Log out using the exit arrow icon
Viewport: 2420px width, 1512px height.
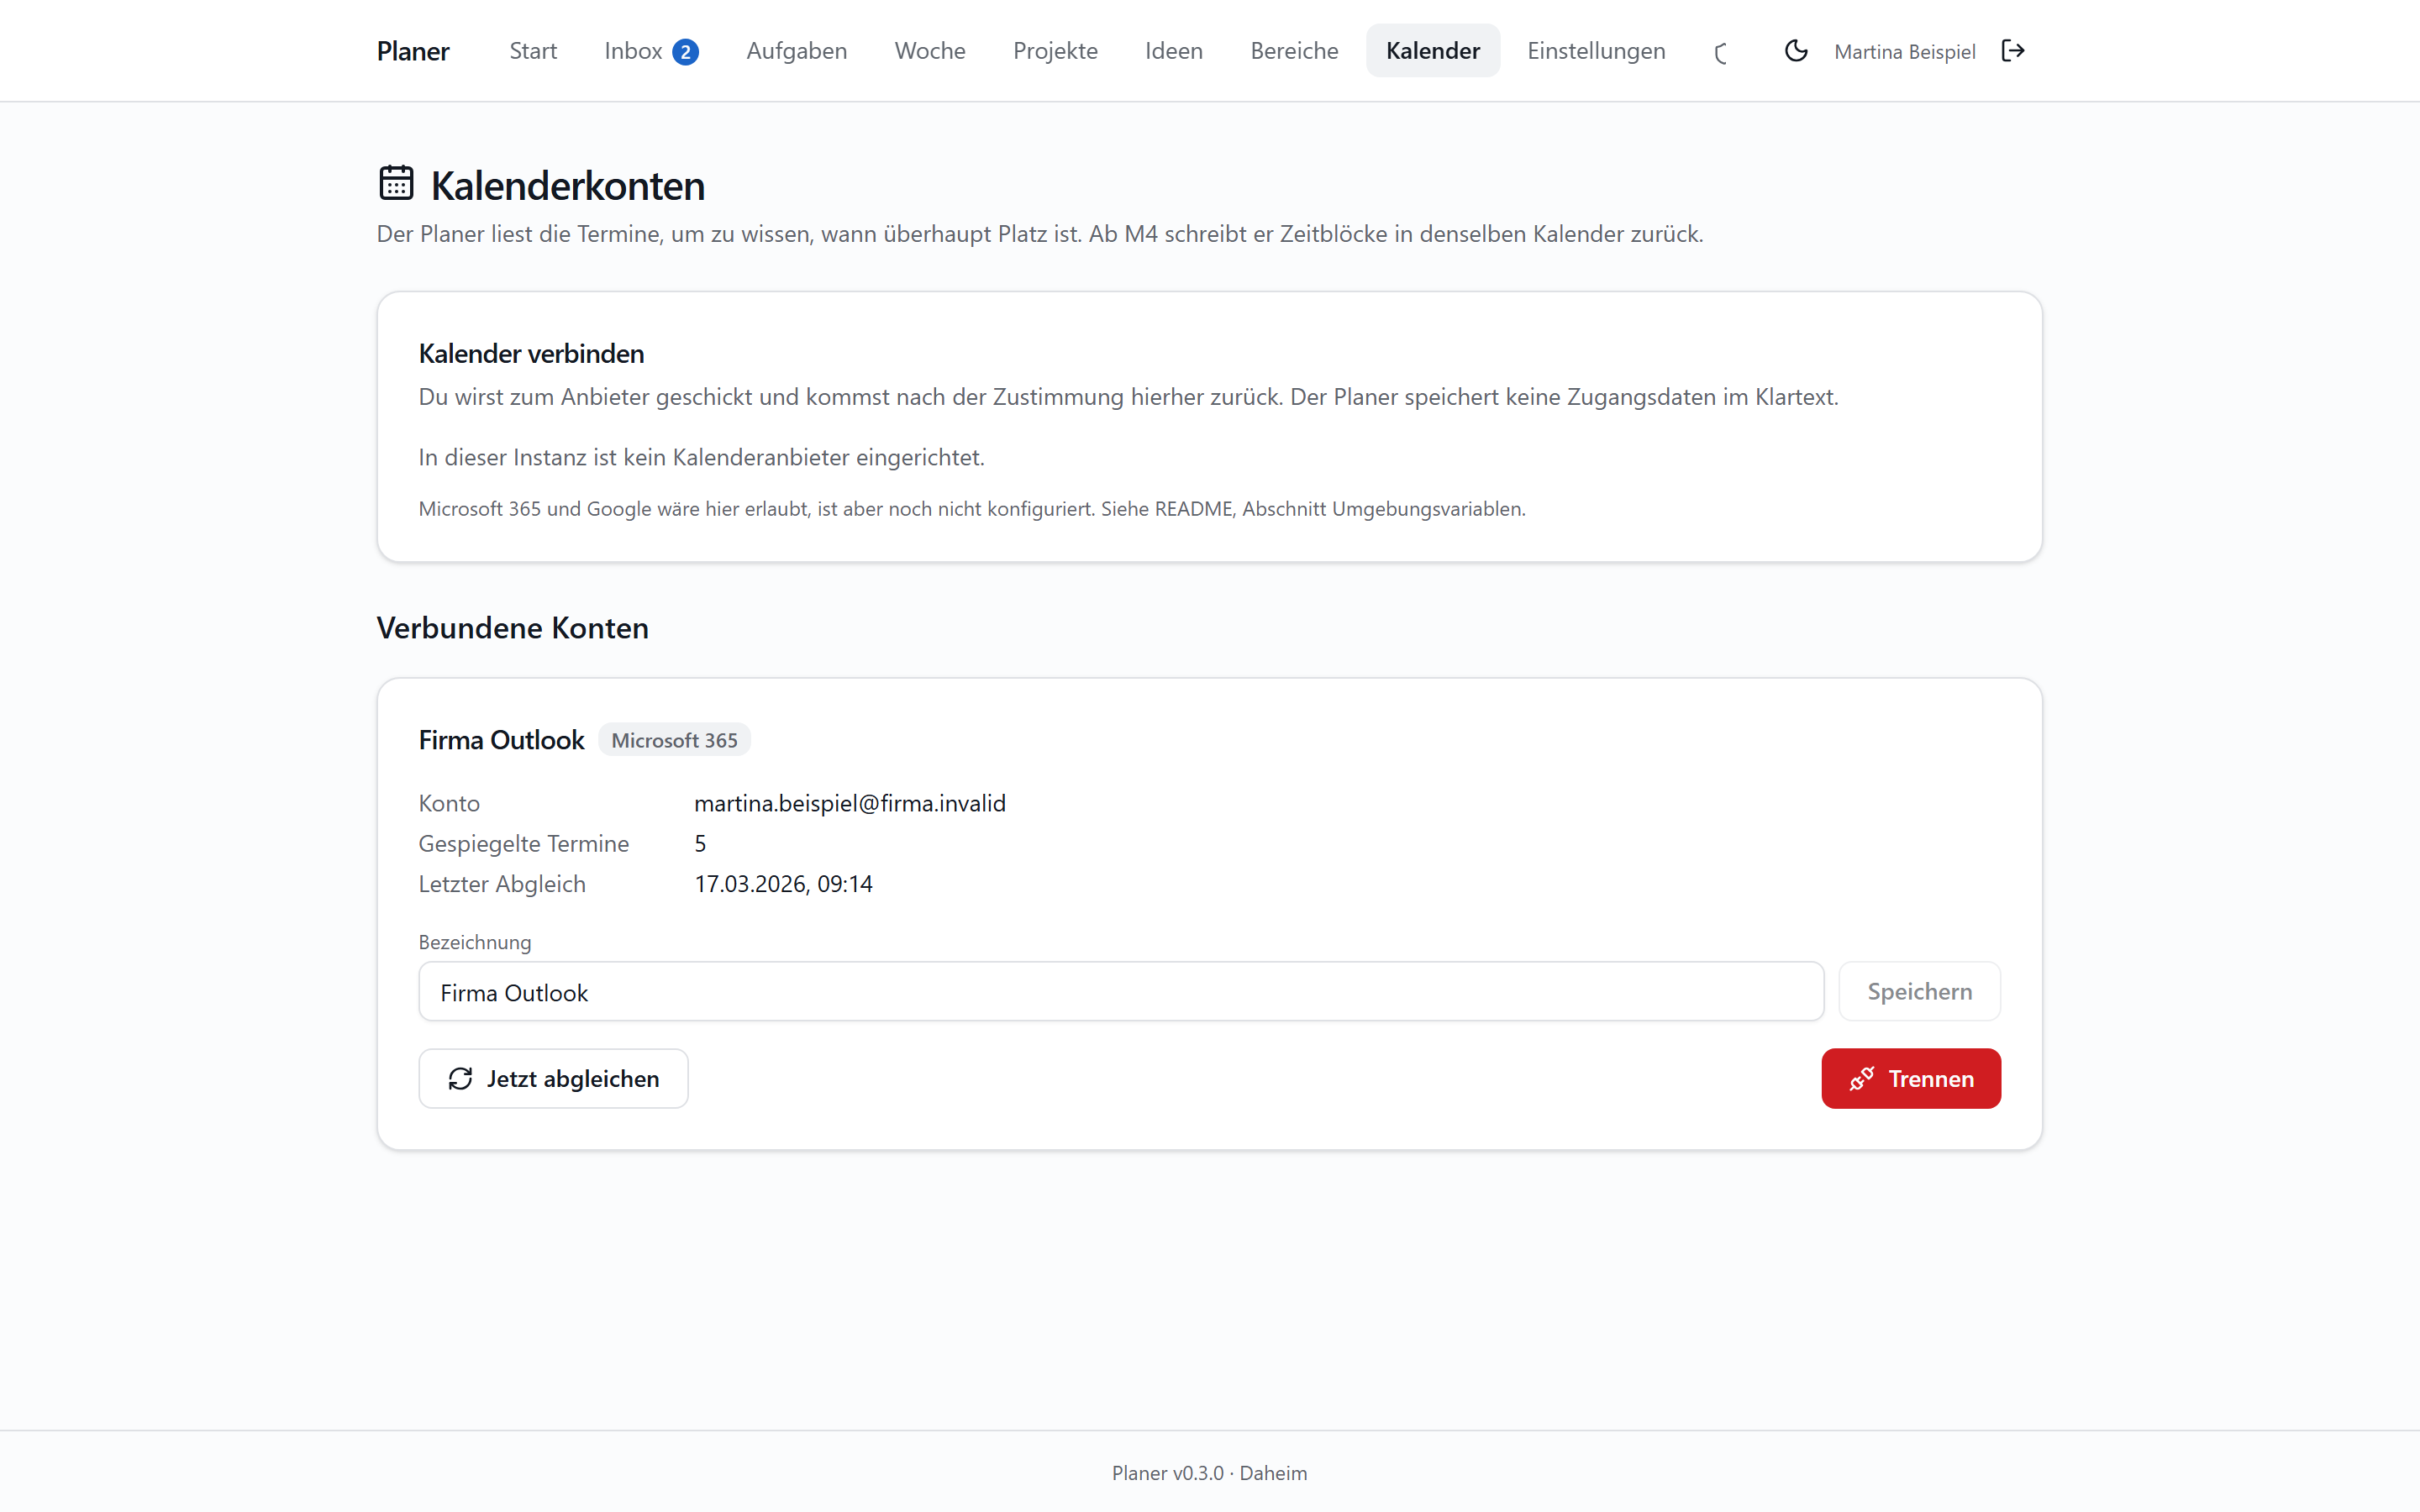click(2013, 51)
